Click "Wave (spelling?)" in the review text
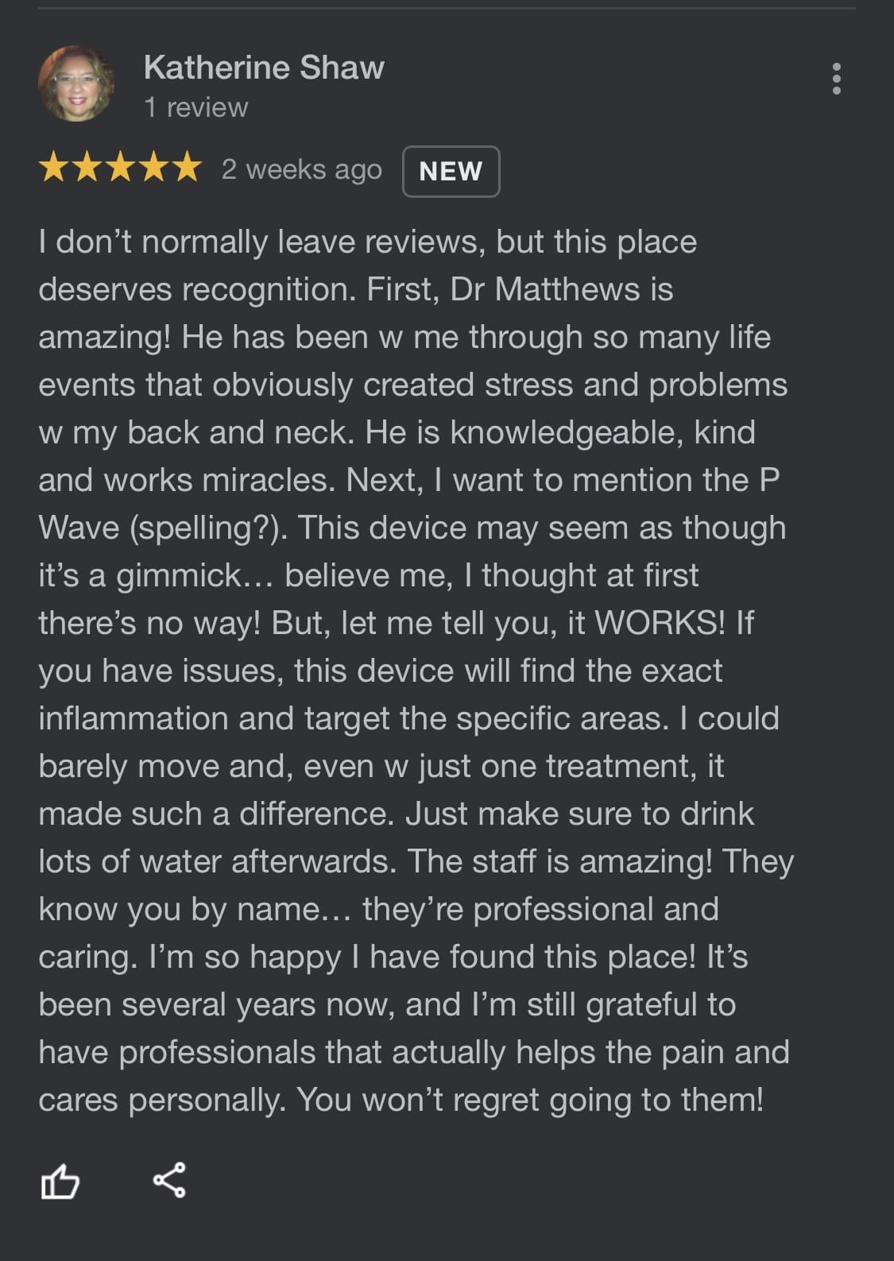 [x=163, y=528]
